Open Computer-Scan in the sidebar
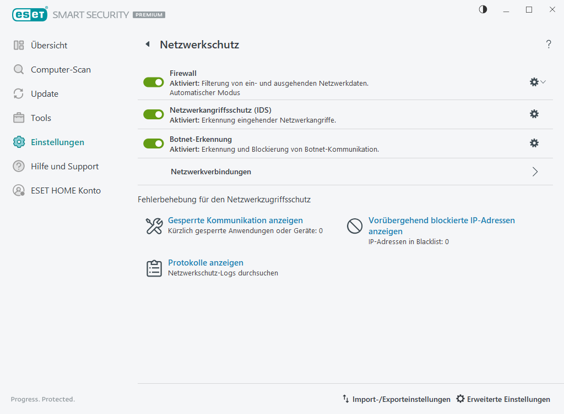564x414 pixels. 61,70
